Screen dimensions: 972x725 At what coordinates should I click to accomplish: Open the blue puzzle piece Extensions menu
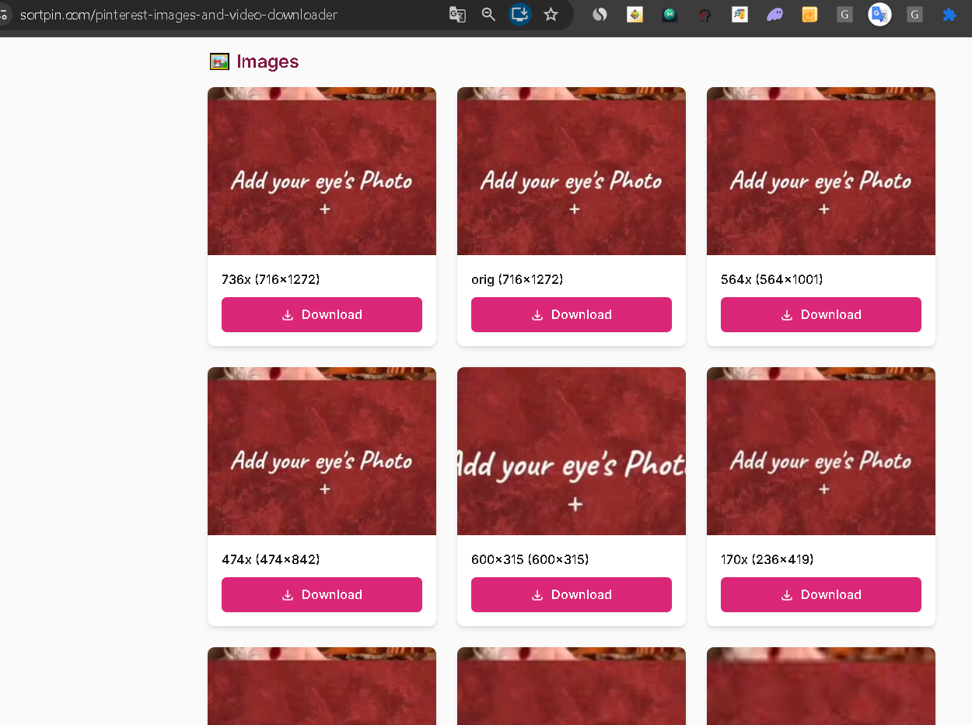pos(949,14)
